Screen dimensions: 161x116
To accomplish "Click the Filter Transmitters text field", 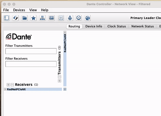I will click(31, 51).
